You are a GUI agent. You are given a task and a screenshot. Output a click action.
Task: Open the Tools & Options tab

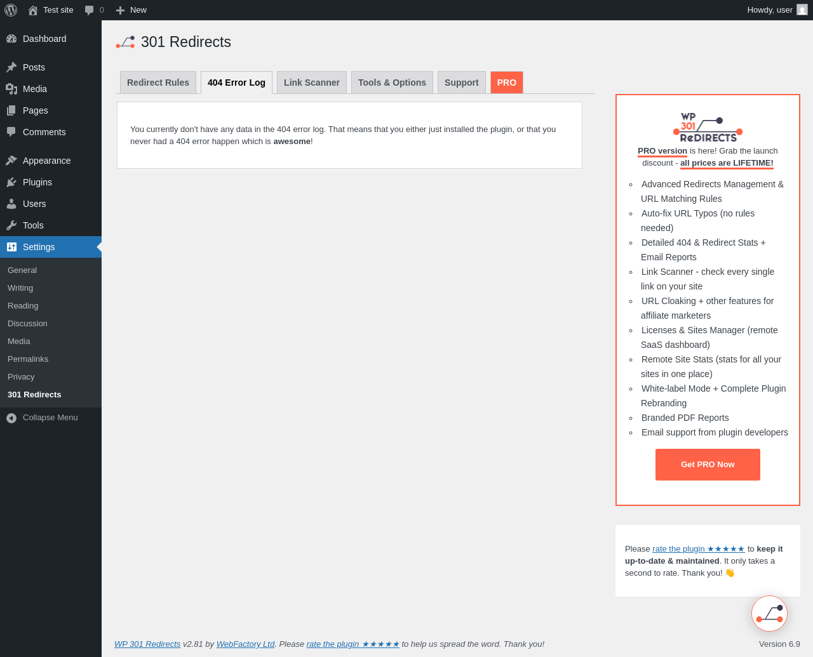click(x=392, y=83)
